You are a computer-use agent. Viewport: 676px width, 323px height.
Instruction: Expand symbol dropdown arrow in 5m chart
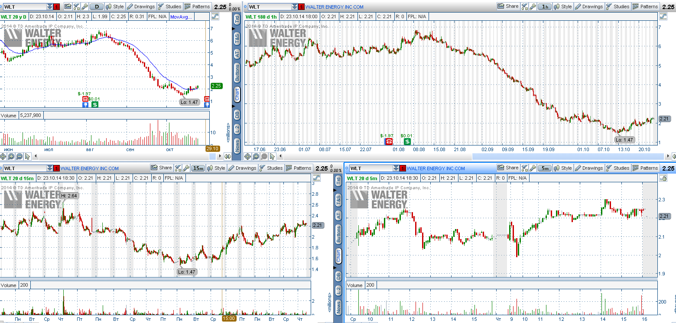[x=397, y=168]
